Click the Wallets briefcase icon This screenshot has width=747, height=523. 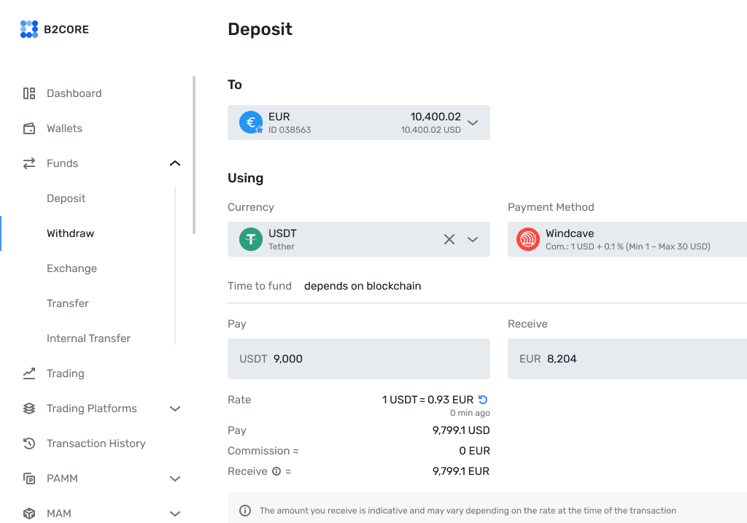pyautogui.click(x=28, y=128)
